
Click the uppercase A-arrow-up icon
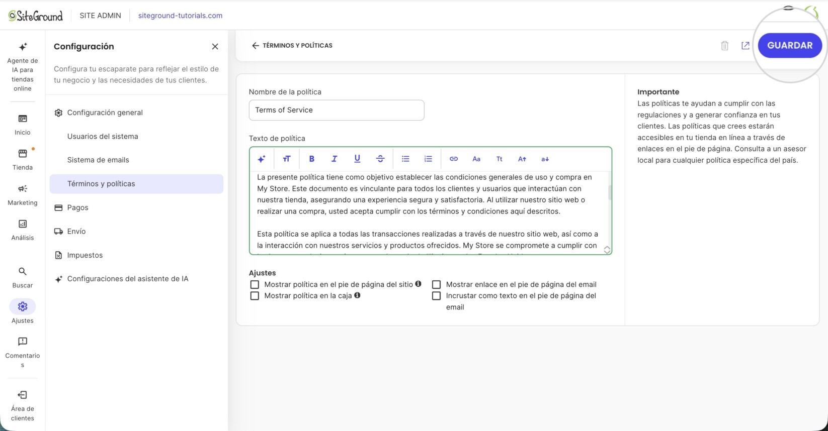[522, 159]
